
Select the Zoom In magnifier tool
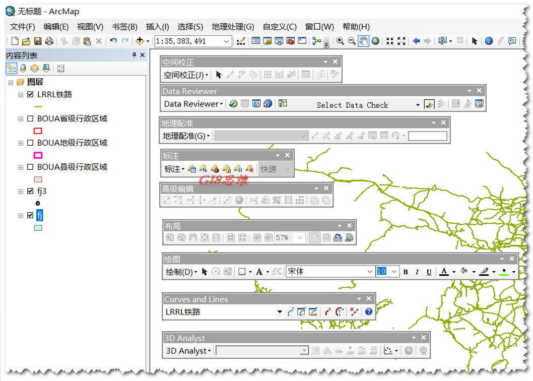pyautogui.click(x=340, y=41)
